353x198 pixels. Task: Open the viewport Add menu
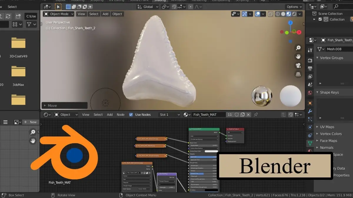click(x=105, y=14)
